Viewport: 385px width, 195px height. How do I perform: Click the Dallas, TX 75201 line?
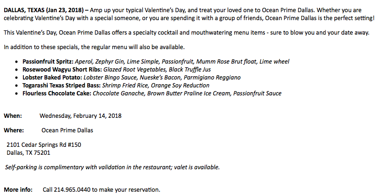[29, 153]
